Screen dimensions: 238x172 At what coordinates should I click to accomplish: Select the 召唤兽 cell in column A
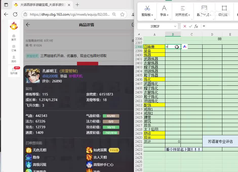(x=154, y=47)
